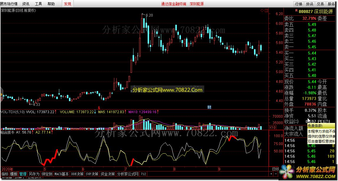
Task: Click the 净资 5.51 value
Action: pyautogui.click(x=312, y=116)
